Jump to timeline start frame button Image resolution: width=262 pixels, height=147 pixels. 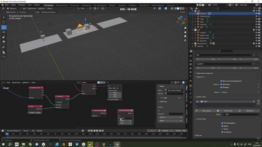coord(89,131)
